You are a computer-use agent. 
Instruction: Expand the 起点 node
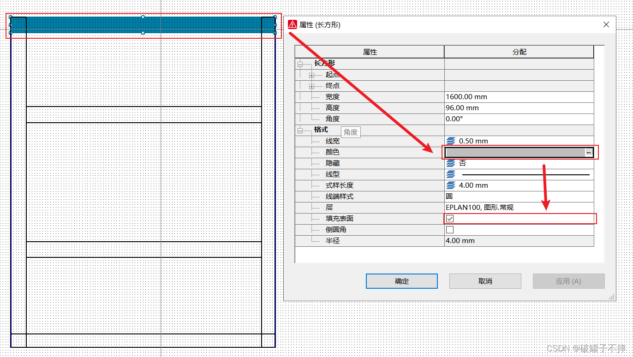pos(312,75)
